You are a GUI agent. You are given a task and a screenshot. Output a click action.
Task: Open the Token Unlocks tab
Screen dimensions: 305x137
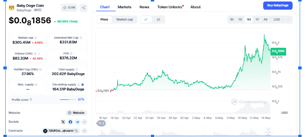[x=170, y=7]
